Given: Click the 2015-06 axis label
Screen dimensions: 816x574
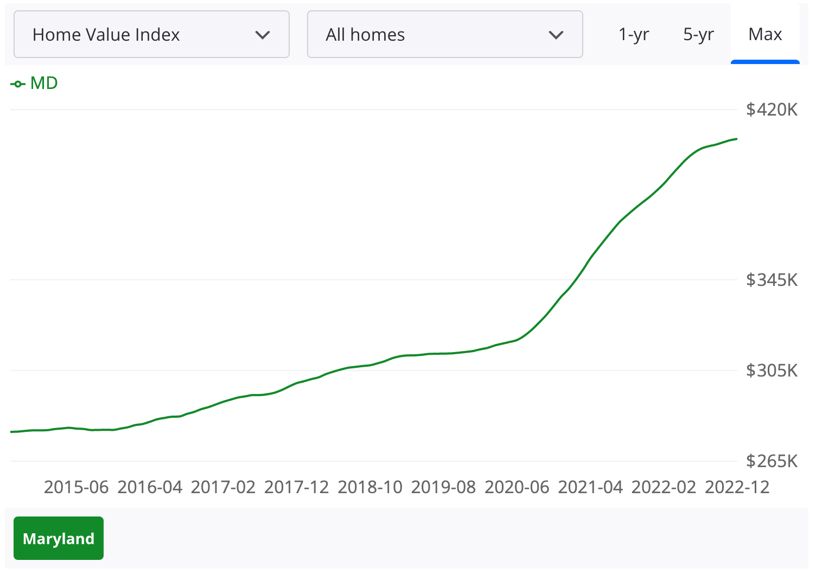Looking at the screenshot, I should (76, 487).
